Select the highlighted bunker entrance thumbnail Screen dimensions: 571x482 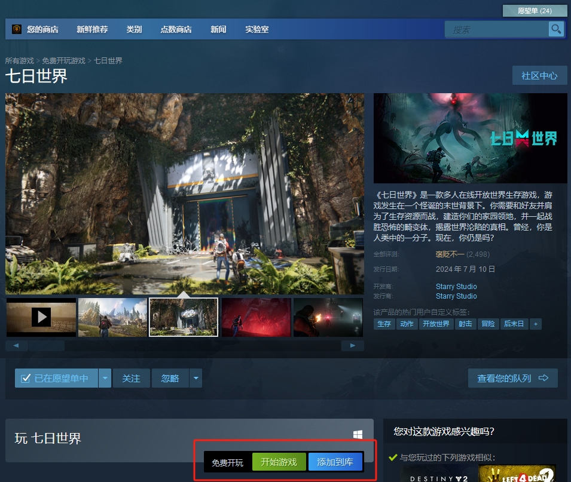(x=184, y=317)
